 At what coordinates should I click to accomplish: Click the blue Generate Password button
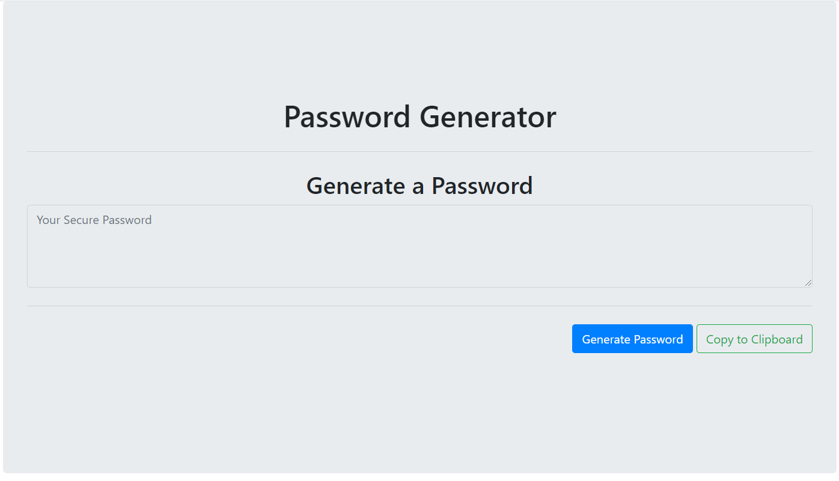tap(632, 339)
